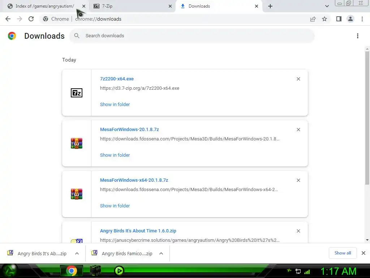370x278 pixels.
Task: Click the 1:17 AM clock
Action: [338, 271]
